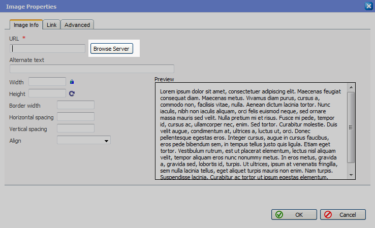Click the preview scrollbar down arrow
375x228 pixels.
pyautogui.click(x=351, y=175)
